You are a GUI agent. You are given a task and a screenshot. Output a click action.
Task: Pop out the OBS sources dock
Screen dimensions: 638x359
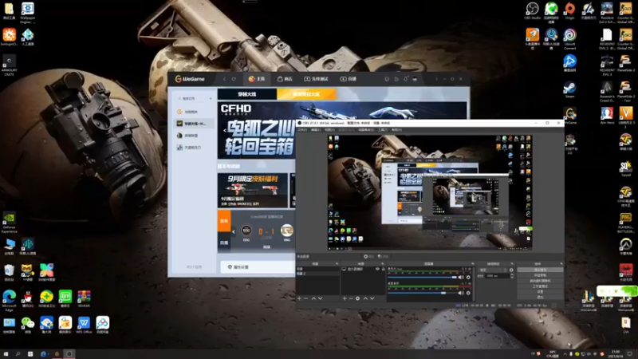tap(382, 264)
